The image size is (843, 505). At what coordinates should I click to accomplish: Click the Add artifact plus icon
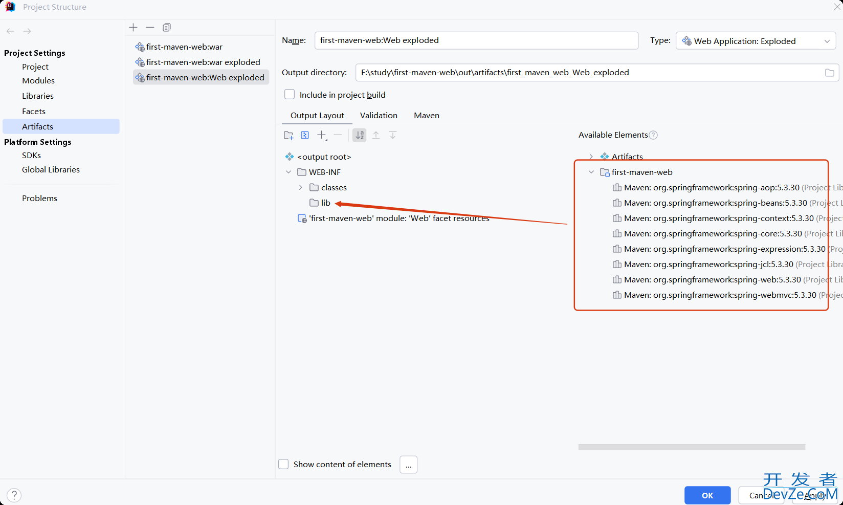pyautogui.click(x=134, y=27)
